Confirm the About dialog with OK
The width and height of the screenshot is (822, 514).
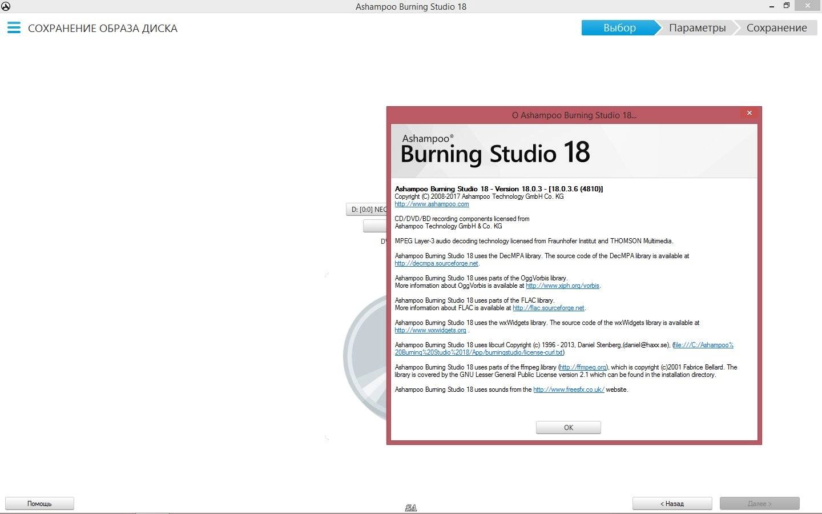pos(568,427)
